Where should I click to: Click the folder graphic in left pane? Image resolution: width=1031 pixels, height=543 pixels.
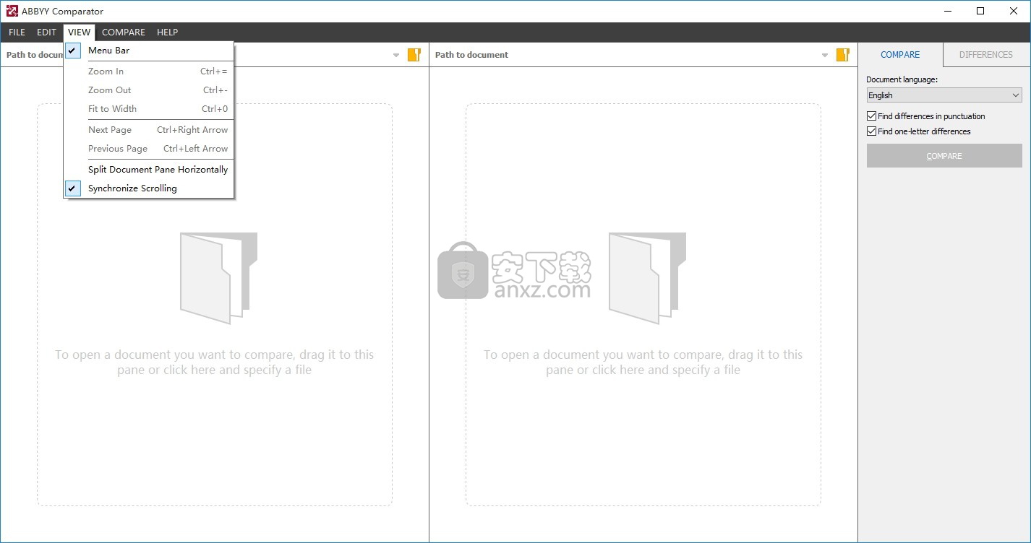(218, 278)
